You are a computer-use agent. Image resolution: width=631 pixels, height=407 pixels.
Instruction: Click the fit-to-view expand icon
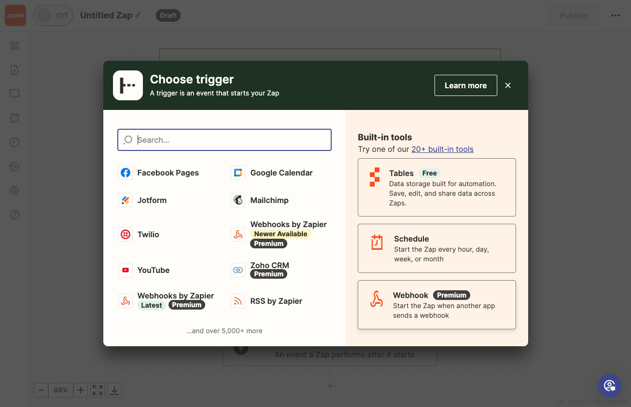98,390
